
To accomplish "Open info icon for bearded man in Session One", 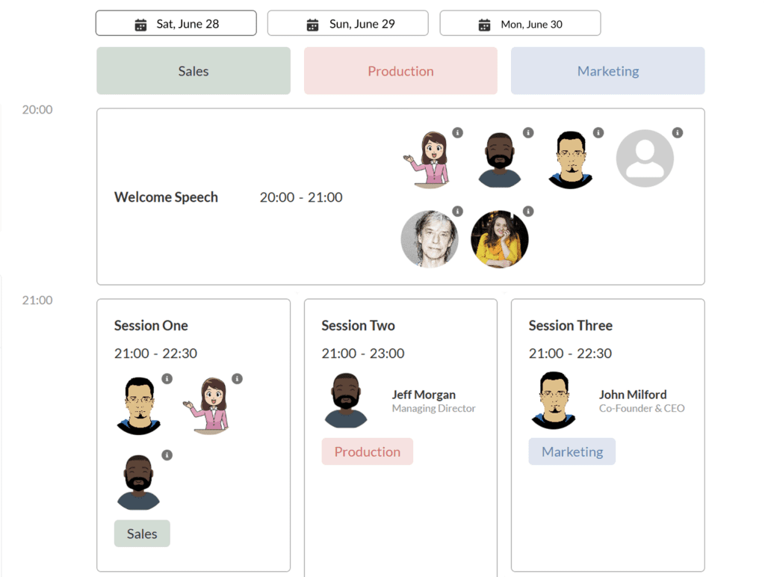I will click(167, 455).
